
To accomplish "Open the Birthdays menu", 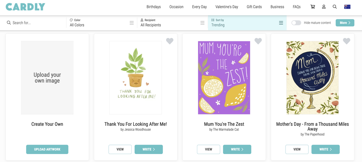I will (x=153, y=7).
